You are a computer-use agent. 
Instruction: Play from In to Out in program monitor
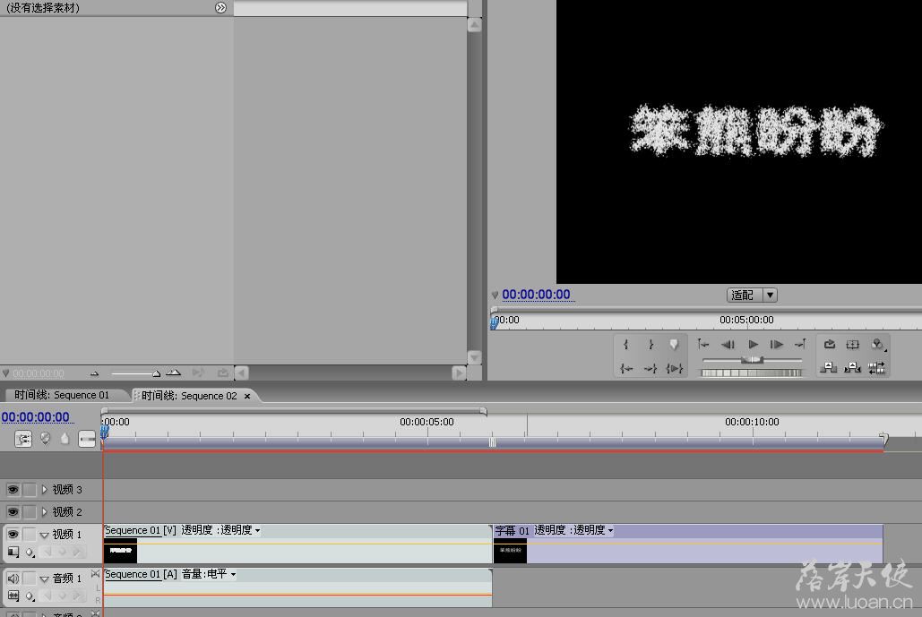[x=675, y=368]
